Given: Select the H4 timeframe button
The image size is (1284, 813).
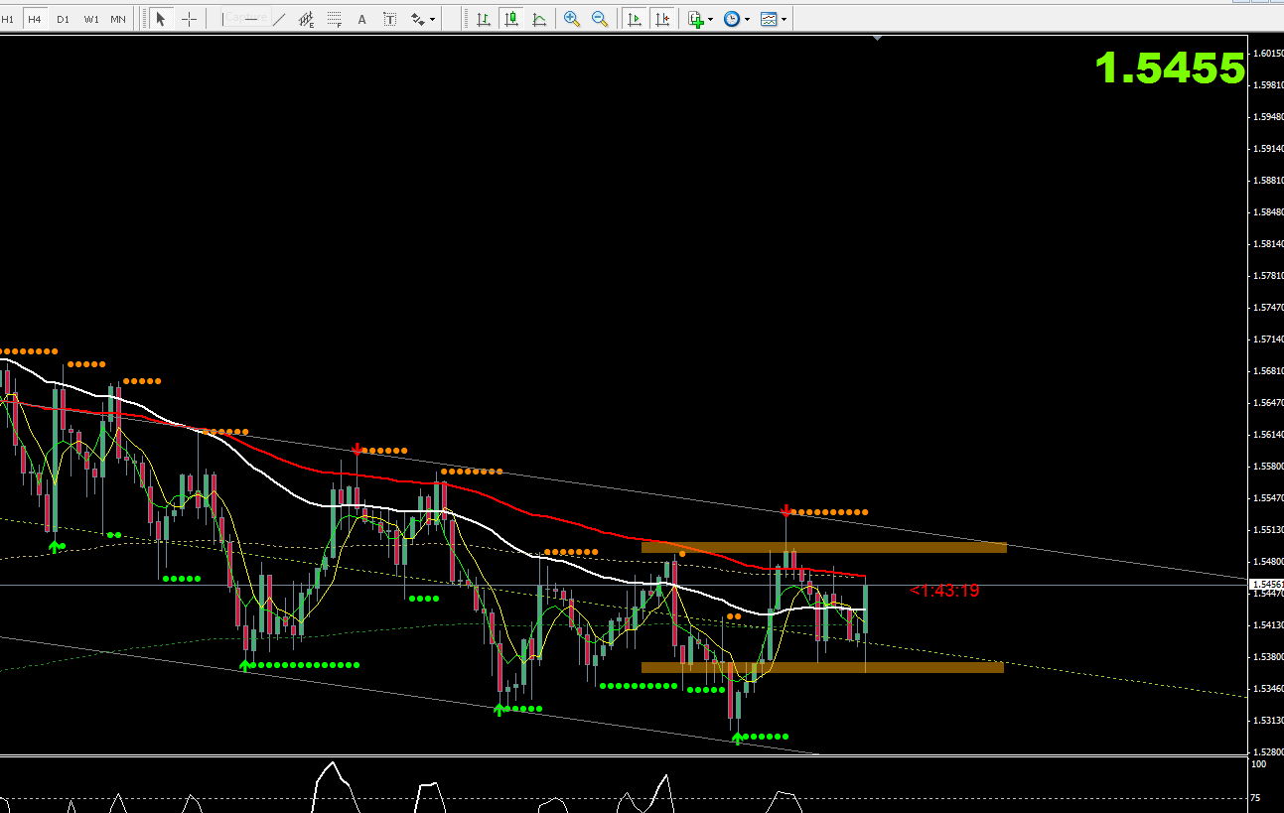Looking at the screenshot, I should pyautogui.click(x=35, y=19).
